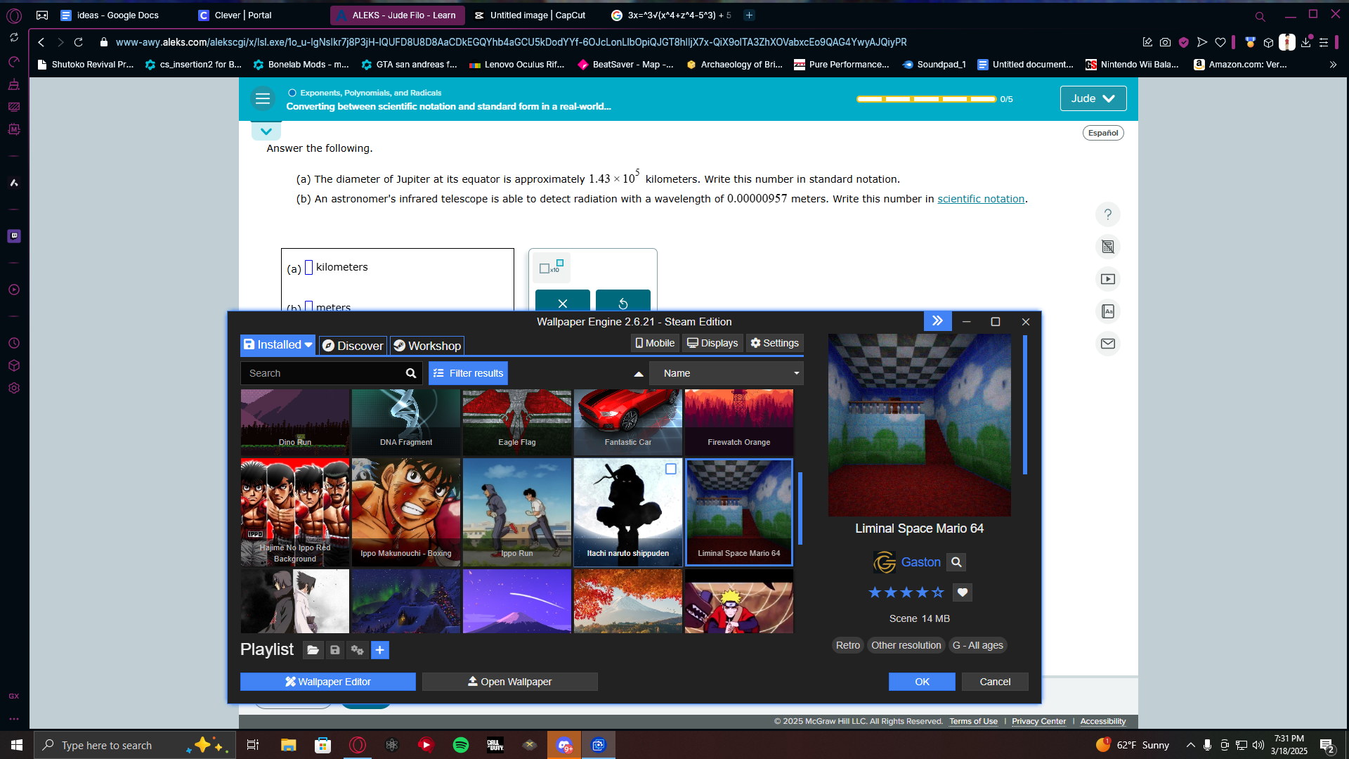
Task: Select the Ippo Run wallpaper thumbnail
Action: (517, 512)
